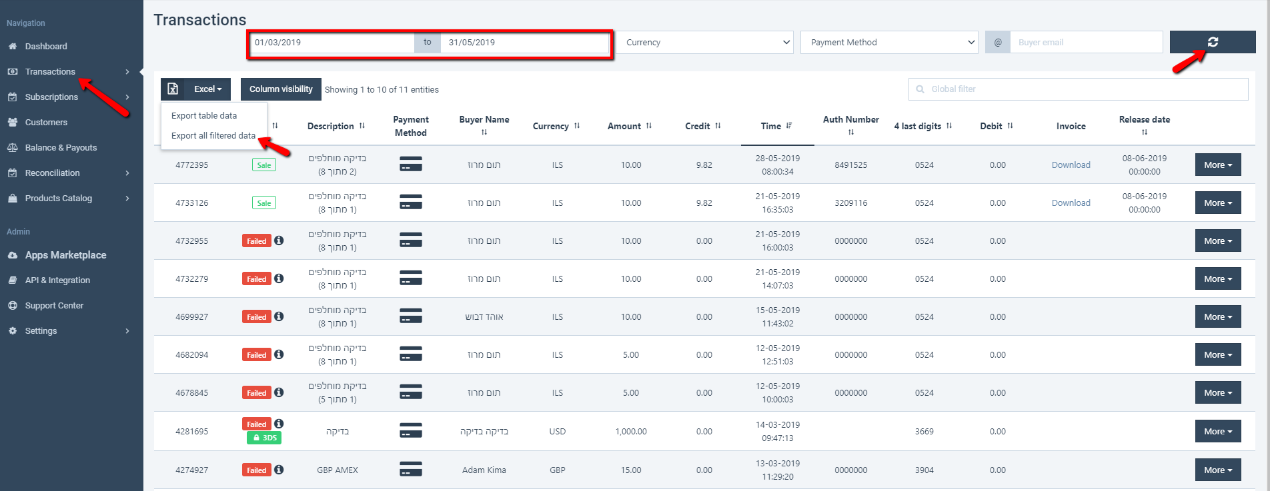
Task: Click the API & Integration icon
Action: pos(13,280)
